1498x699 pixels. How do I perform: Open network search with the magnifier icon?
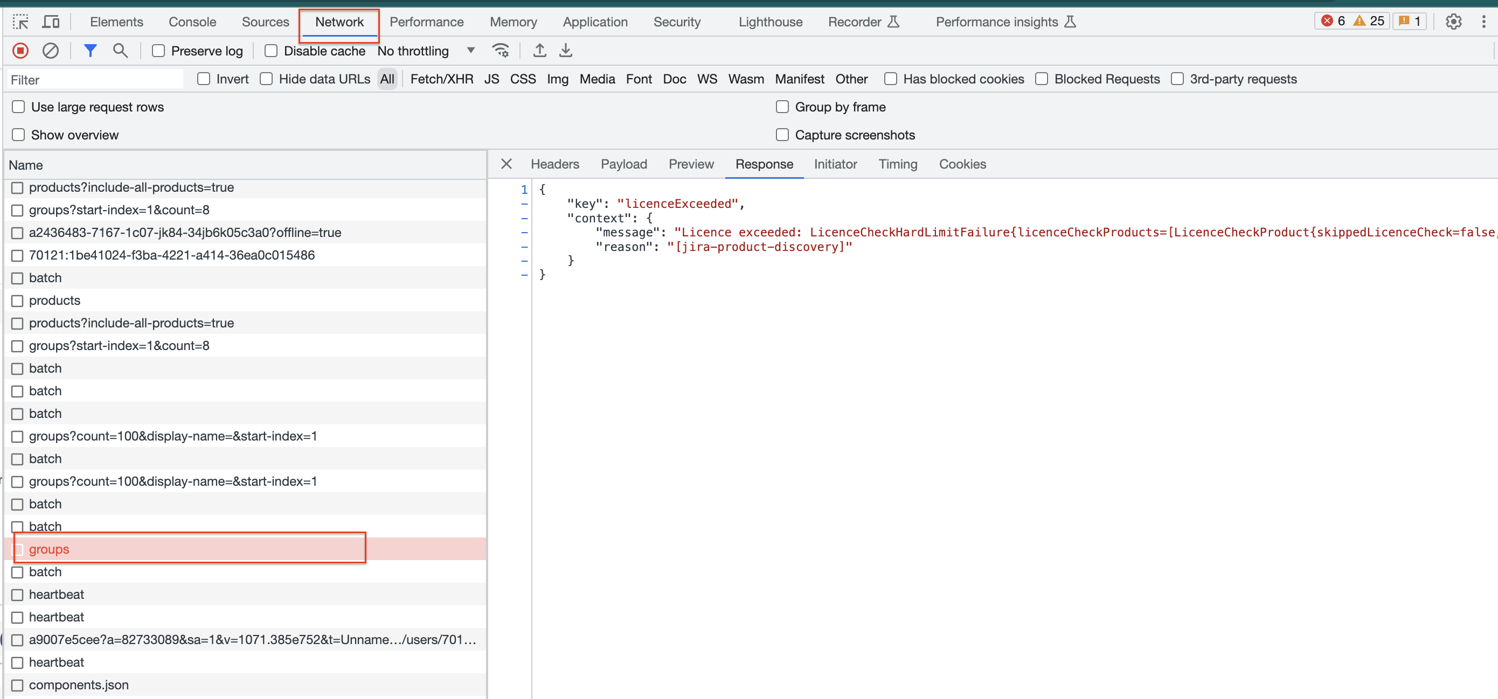tap(120, 51)
